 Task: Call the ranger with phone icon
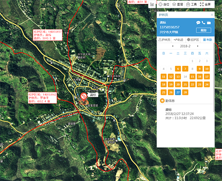pos(203,23)
